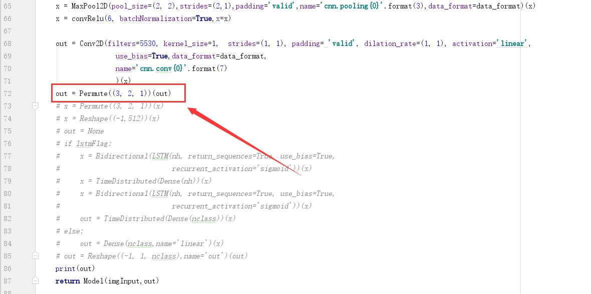Click commented line '# x = Permute((3, 2, 1))(x)'
Screen dimensions: 591x294
point(110,106)
